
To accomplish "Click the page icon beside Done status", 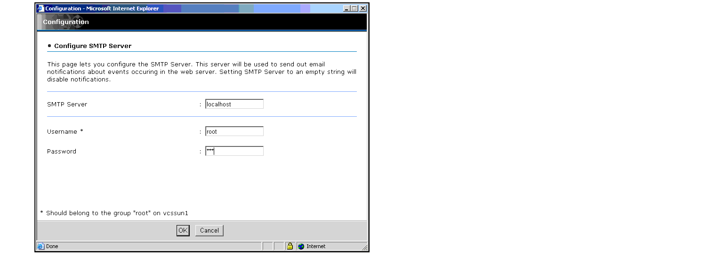I will coord(41,246).
